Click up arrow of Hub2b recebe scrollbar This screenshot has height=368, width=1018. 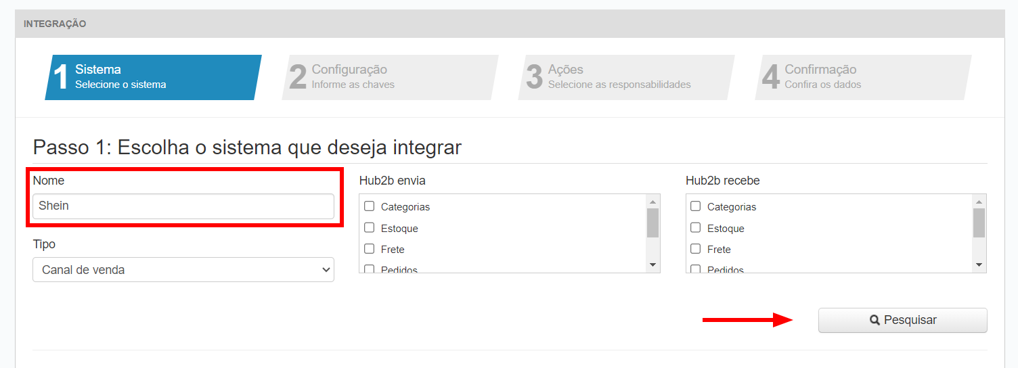tap(979, 202)
